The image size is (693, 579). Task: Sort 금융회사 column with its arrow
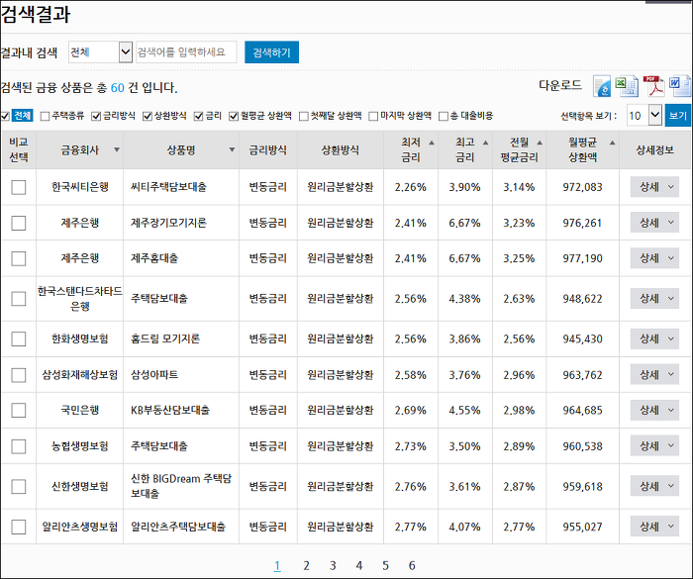[x=117, y=149]
